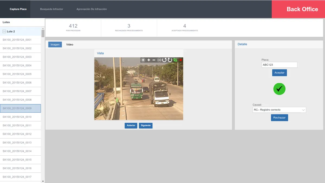Select highlighted record SK100_20150124_0009
325x183 pixels.
pos(20,108)
